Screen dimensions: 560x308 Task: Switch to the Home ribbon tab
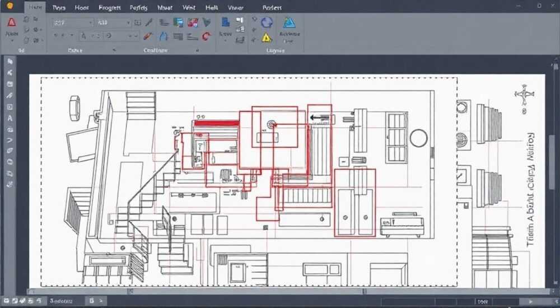coord(35,7)
